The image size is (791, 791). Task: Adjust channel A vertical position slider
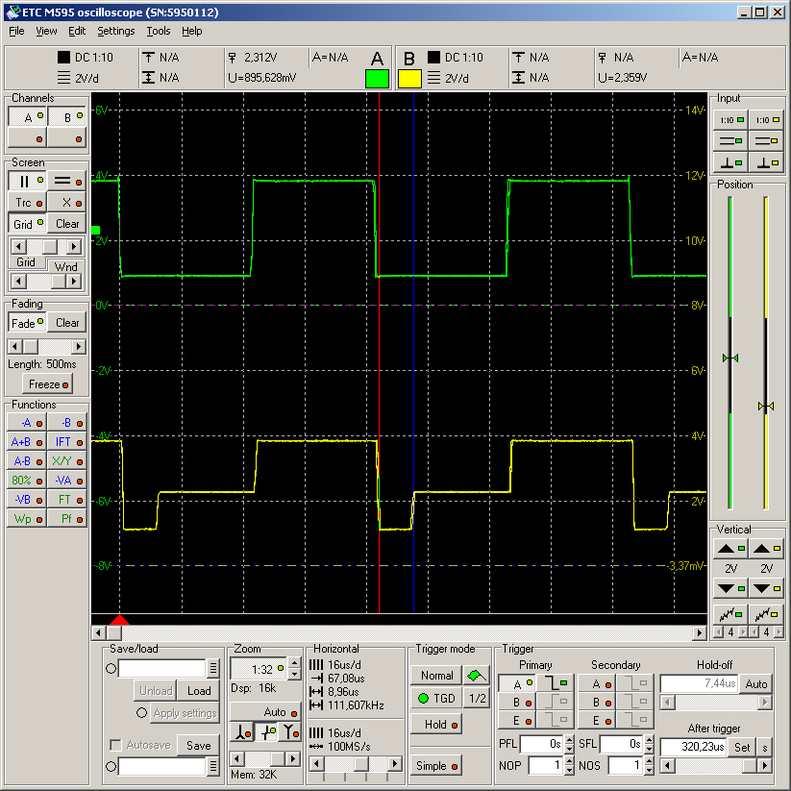(729, 356)
